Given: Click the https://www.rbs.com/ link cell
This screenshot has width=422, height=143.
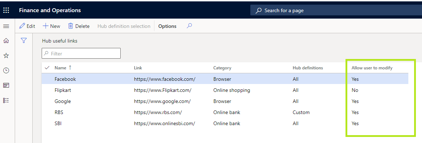Looking at the screenshot, I should pyautogui.click(x=158, y=112).
